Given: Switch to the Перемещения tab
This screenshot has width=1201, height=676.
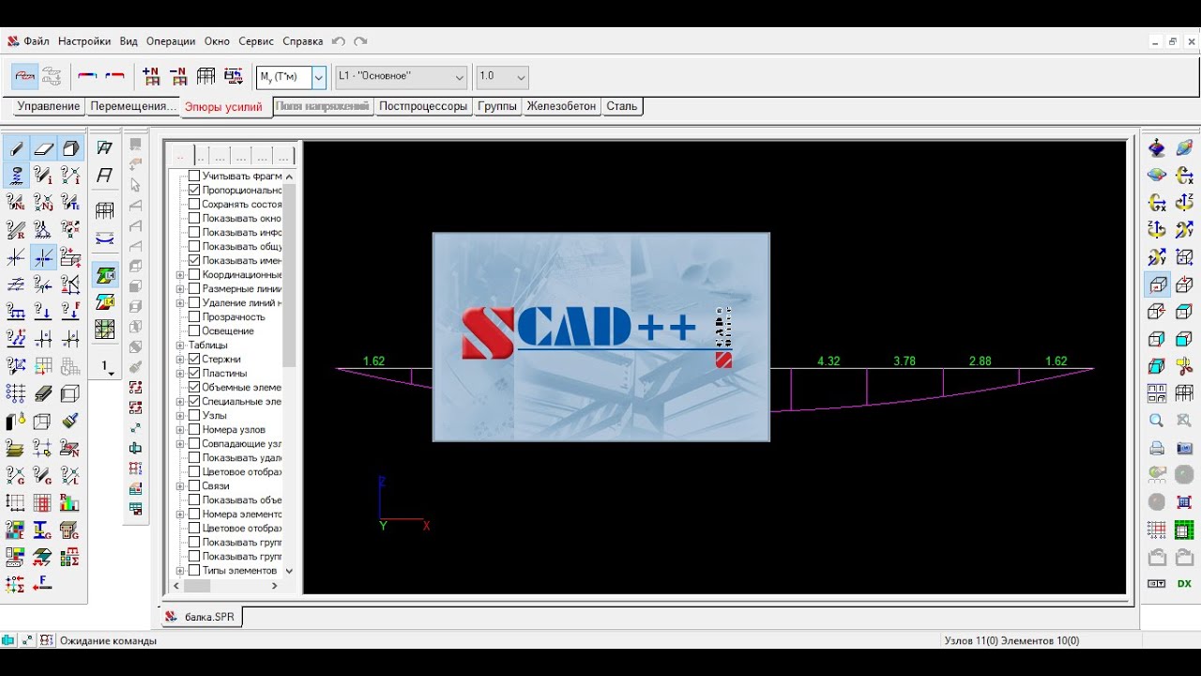Looking at the screenshot, I should (133, 106).
